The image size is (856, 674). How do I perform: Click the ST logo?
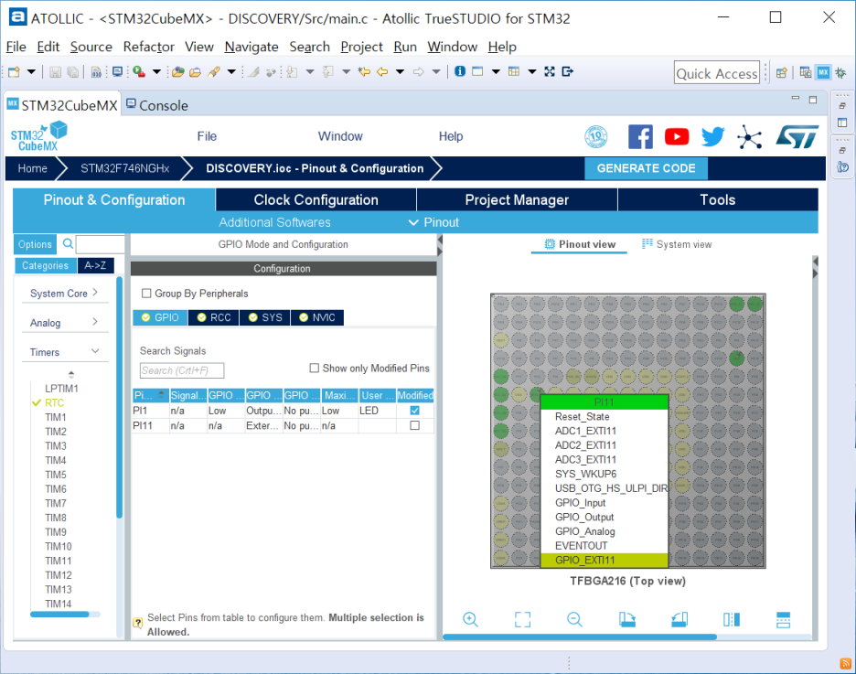pyautogui.click(x=797, y=136)
